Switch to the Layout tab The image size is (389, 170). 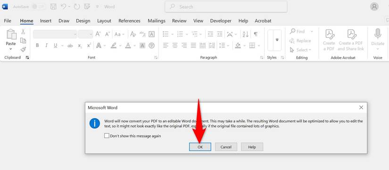[x=104, y=21]
